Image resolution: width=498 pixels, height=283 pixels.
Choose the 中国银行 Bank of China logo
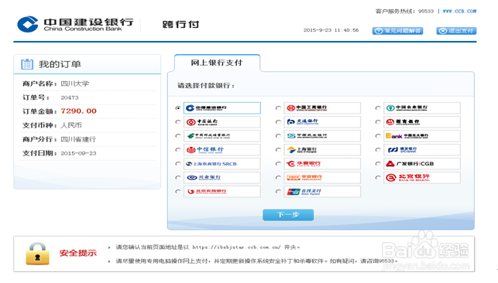point(222,122)
